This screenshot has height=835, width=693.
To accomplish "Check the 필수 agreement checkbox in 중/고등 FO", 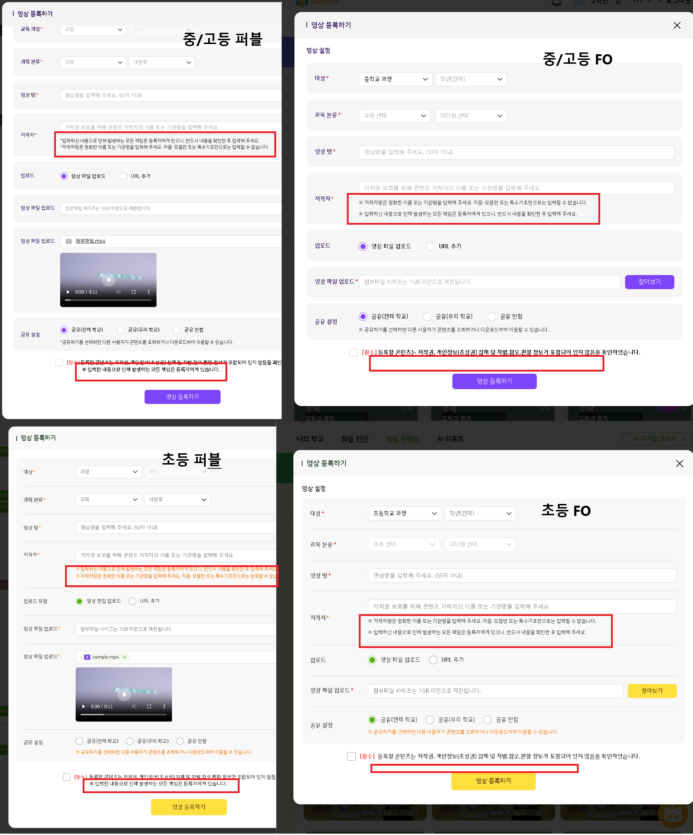I will point(354,352).
